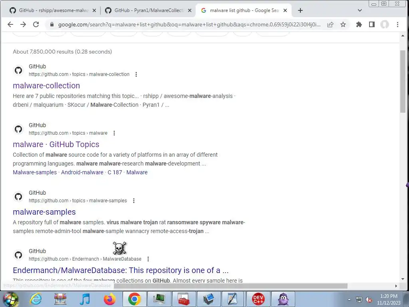Click the address bar URL

(189, 24)
